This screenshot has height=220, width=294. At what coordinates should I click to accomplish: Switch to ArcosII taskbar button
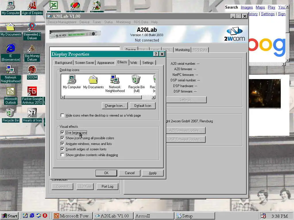click(x=154, y=216)
